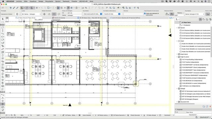Select DET-02 Dettaglio scala in navigator
Image resolution: width=212 pixels, height=119 pixels.
click(195, 94)
